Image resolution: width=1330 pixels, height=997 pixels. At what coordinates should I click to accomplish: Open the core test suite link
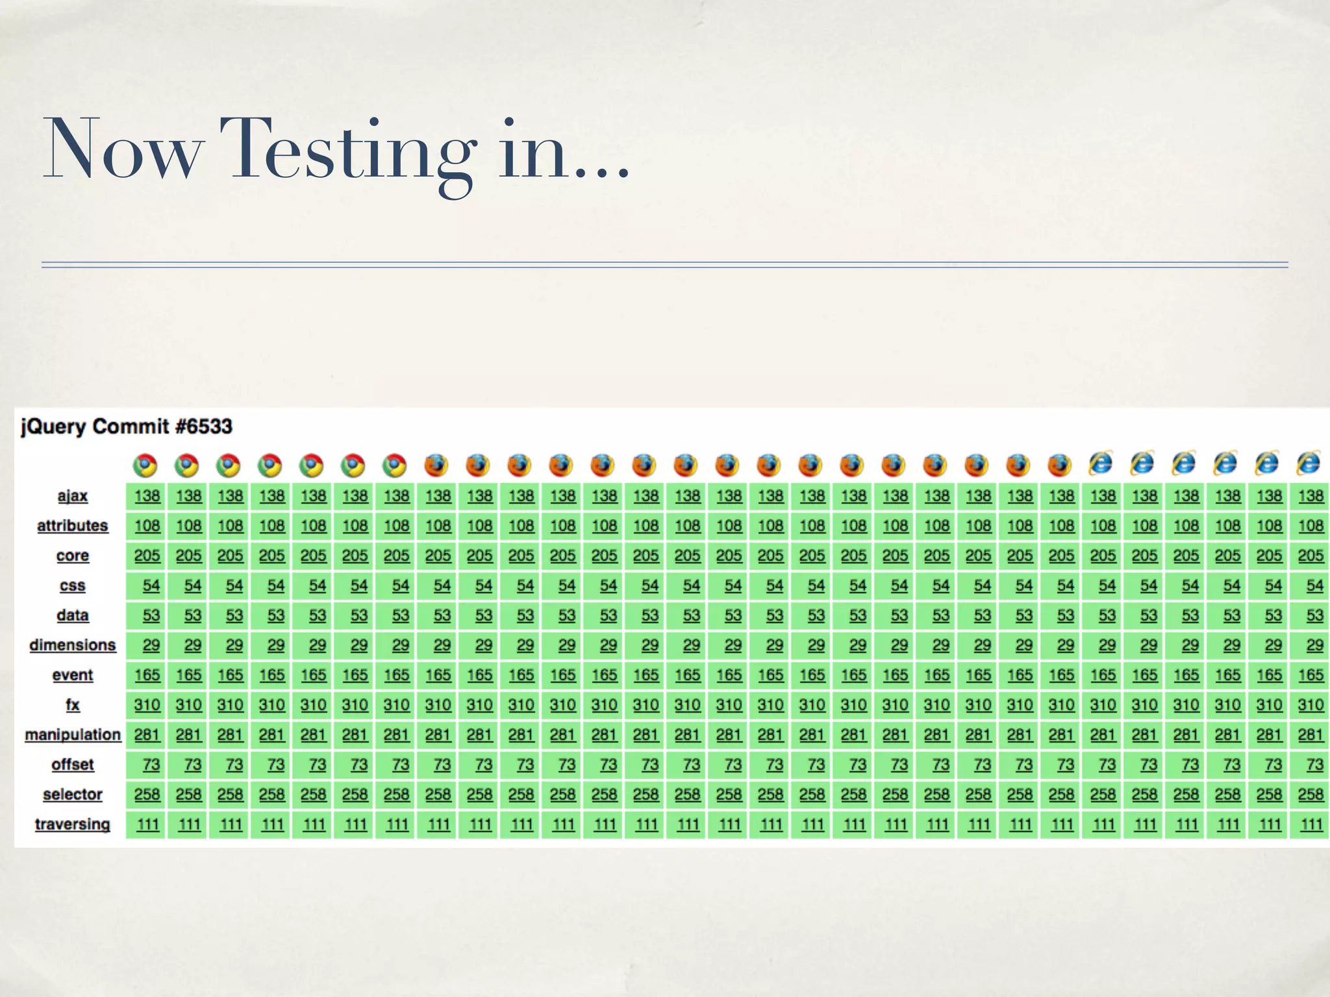[73, 556]
